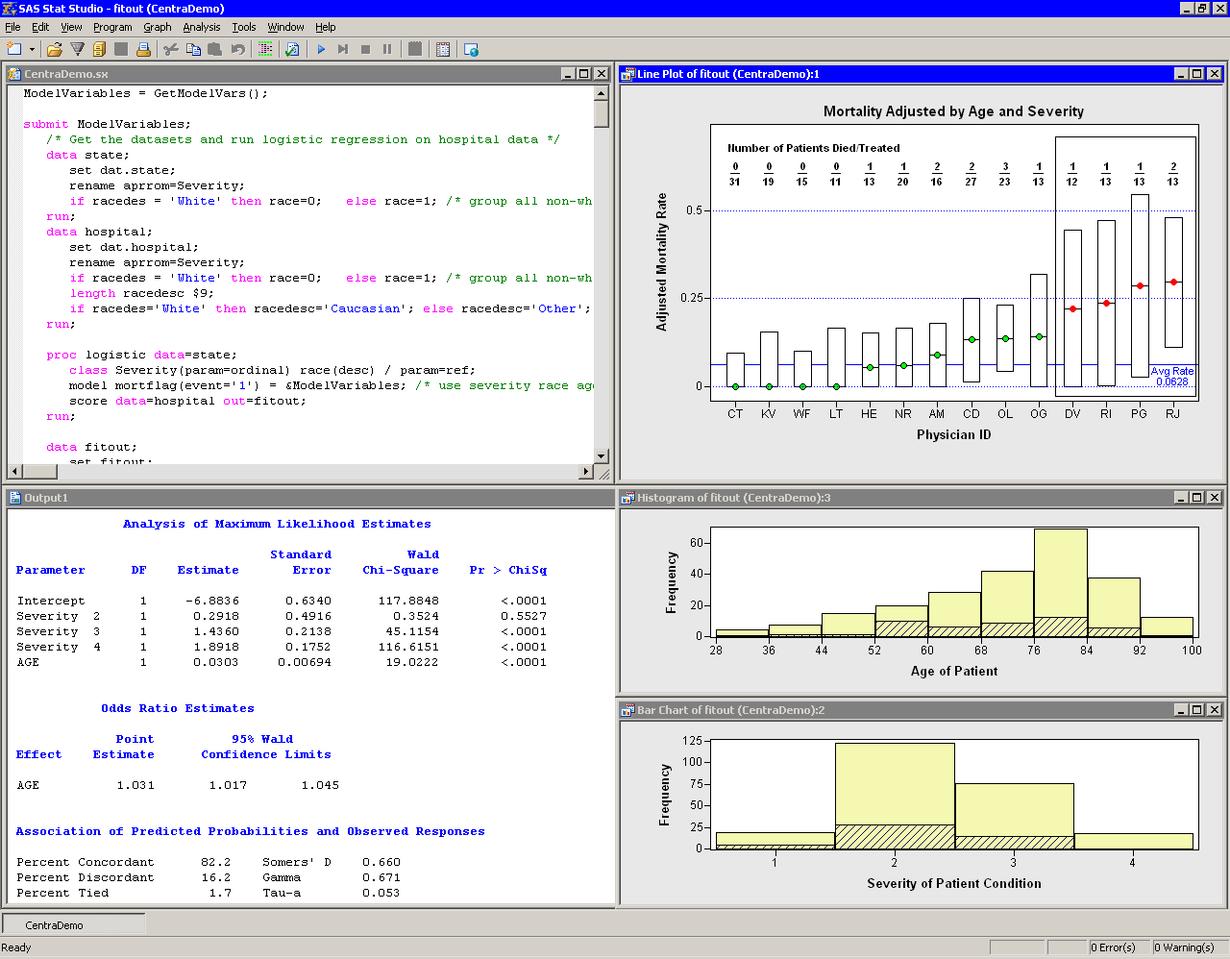Click the Open folder toolbar icon
The height and width of the screenshot is (959, 1230).
55,49
